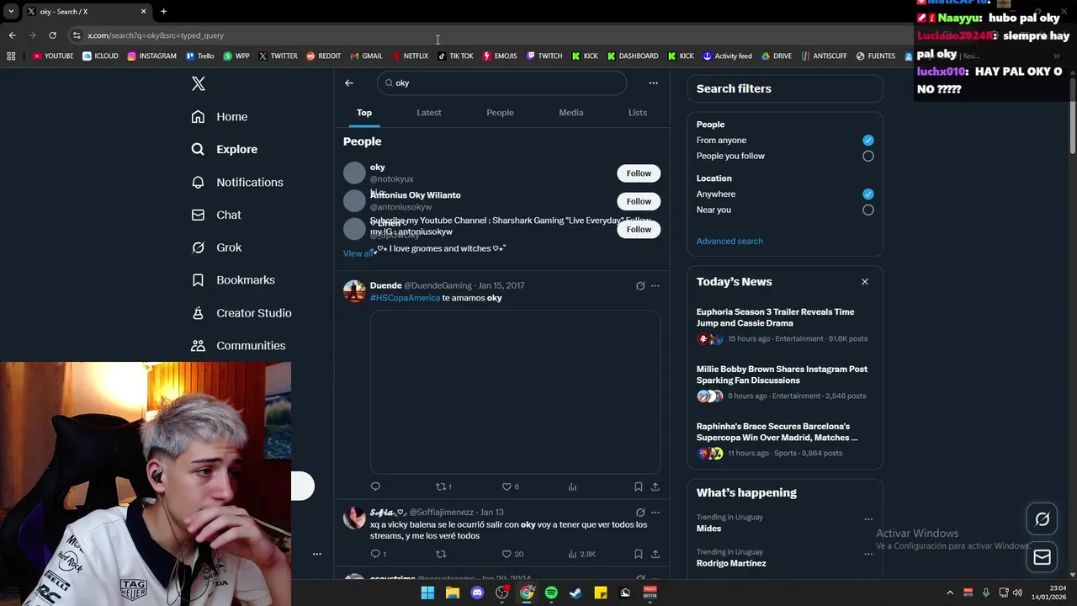The height and width of the screenshot is (606, 1077).
Task: Open Steam from the taskbar
Action: (x=576, y=593)
